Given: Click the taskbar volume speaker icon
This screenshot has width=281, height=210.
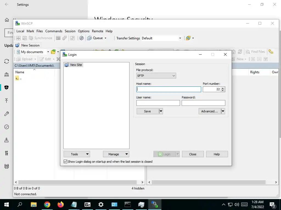Looking at the screenshot, I should coord(237,205).
